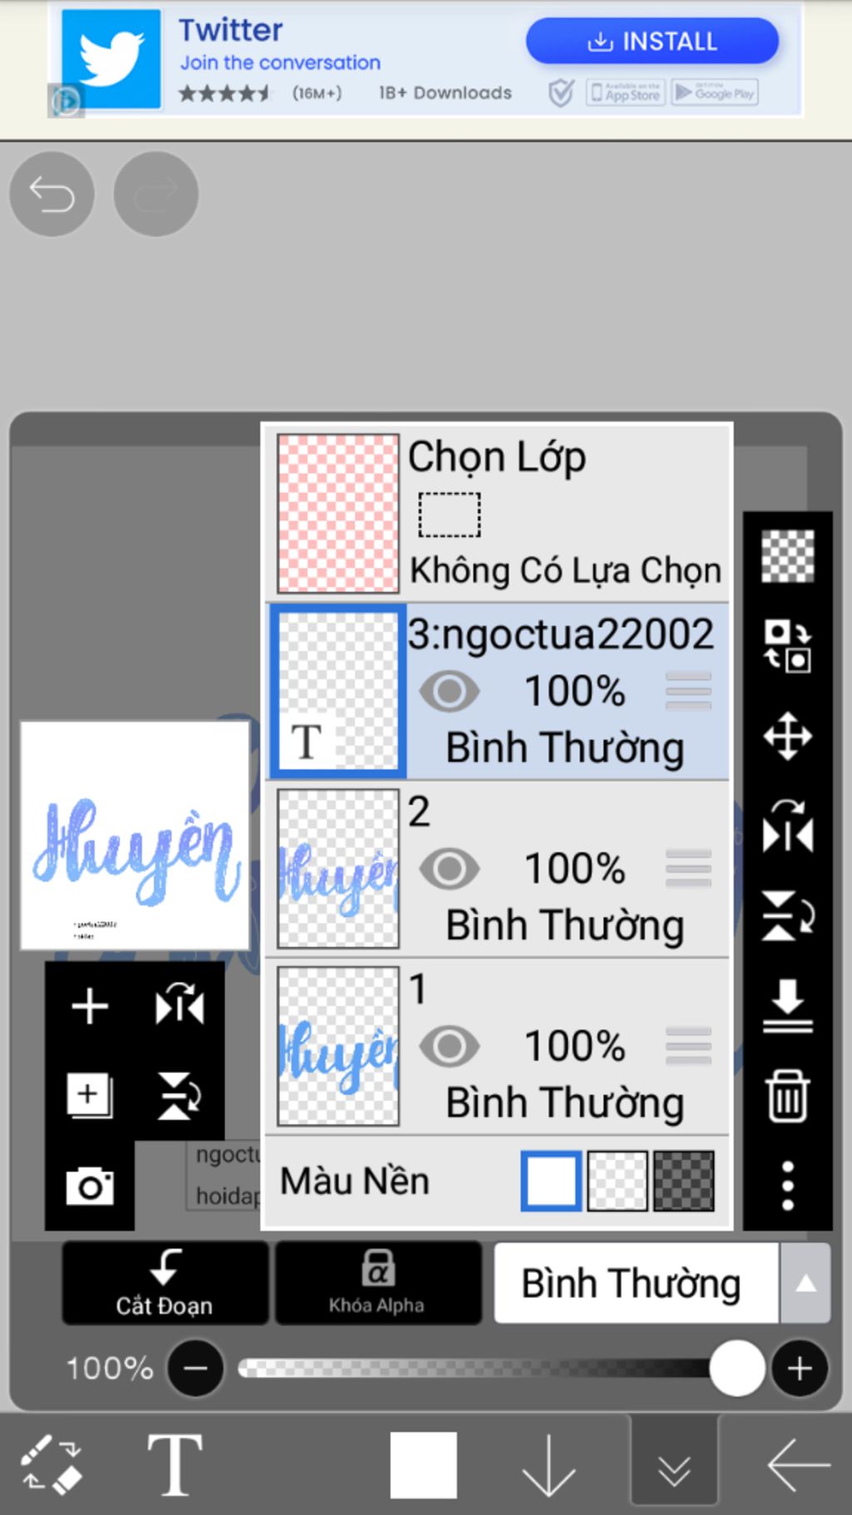The image size is (852, 1515).
Task: Select the move/transform layer icon
Action: tap(787, 737)
